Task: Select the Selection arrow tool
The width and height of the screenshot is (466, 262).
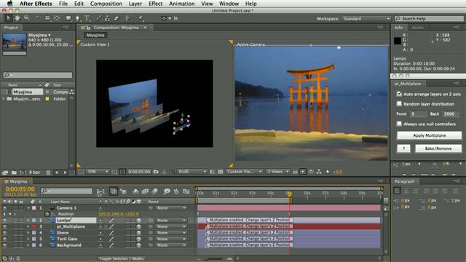Action: tap(8, 18)
